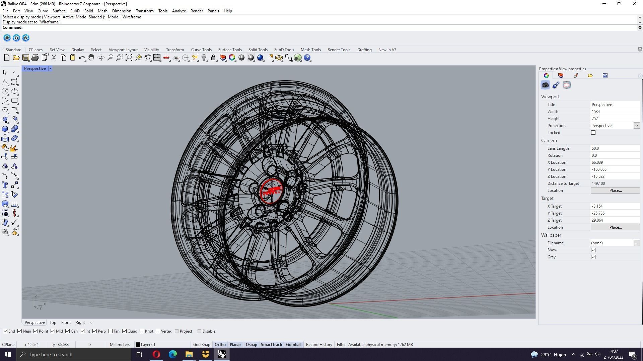
Task: Toggle the Grid Snap status bar button
Action: coord(202,345)
